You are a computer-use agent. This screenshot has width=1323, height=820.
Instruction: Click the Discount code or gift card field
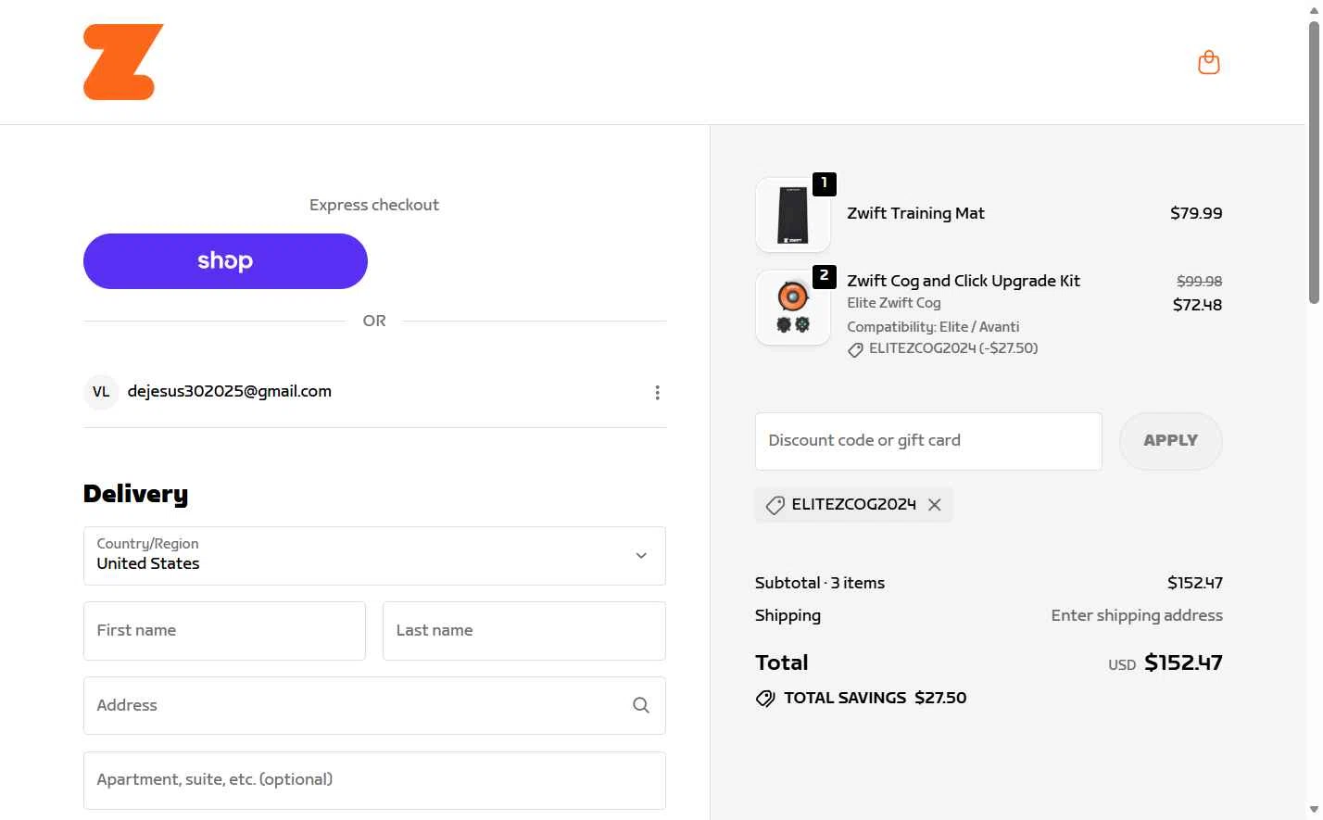pyautogui.click(x=927, y=441)
